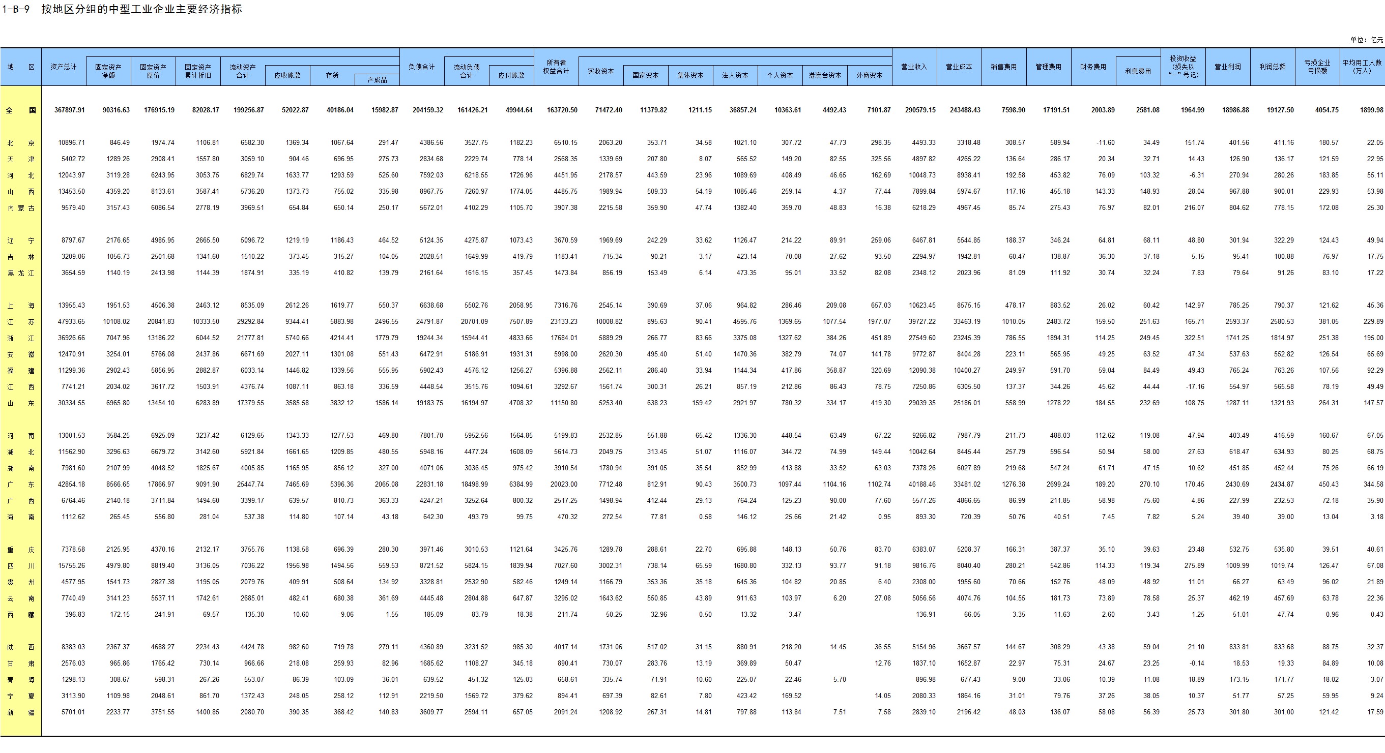
Task: Select the 国家资本 column header
Action: [x=645, y=76]
